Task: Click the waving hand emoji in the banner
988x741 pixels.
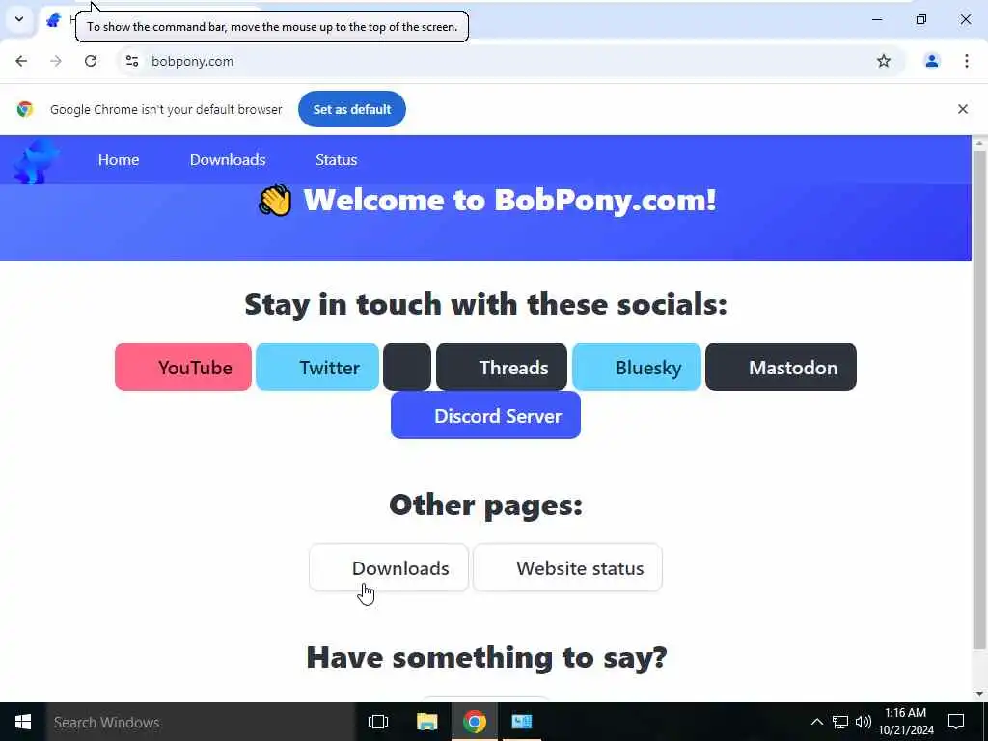Action: (x=275, y=201)
